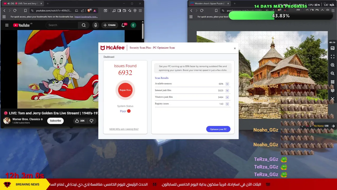Open Brave Shields in the YouTube window
Viewport: 337px width, 190px height.
(x=89, y=11)
